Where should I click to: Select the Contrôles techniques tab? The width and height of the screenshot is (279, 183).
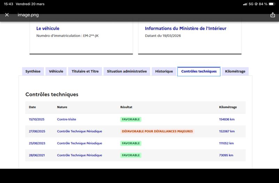tap(199, 71)
